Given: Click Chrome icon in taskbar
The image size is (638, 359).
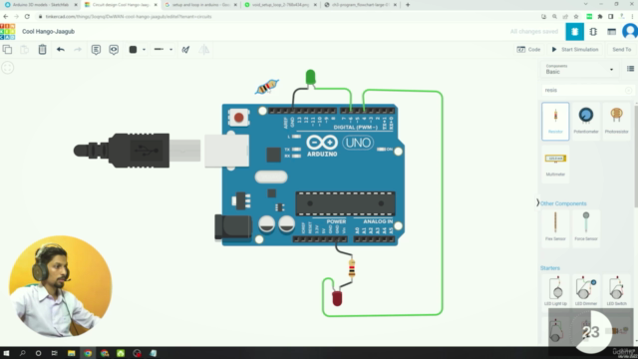Looking at the screenshot, I should [x=88, y=353].
